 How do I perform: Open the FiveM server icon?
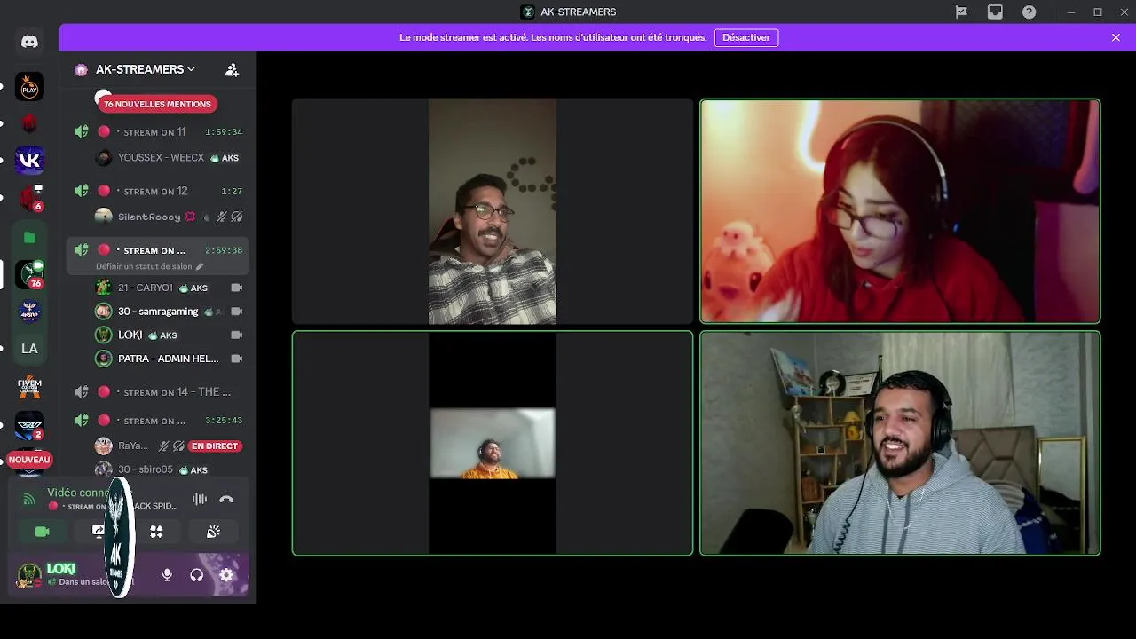pyautogui.click(x=29, y=387)
